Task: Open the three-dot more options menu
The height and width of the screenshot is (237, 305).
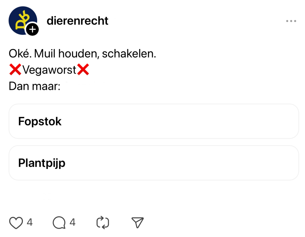Action: point(291,21)
